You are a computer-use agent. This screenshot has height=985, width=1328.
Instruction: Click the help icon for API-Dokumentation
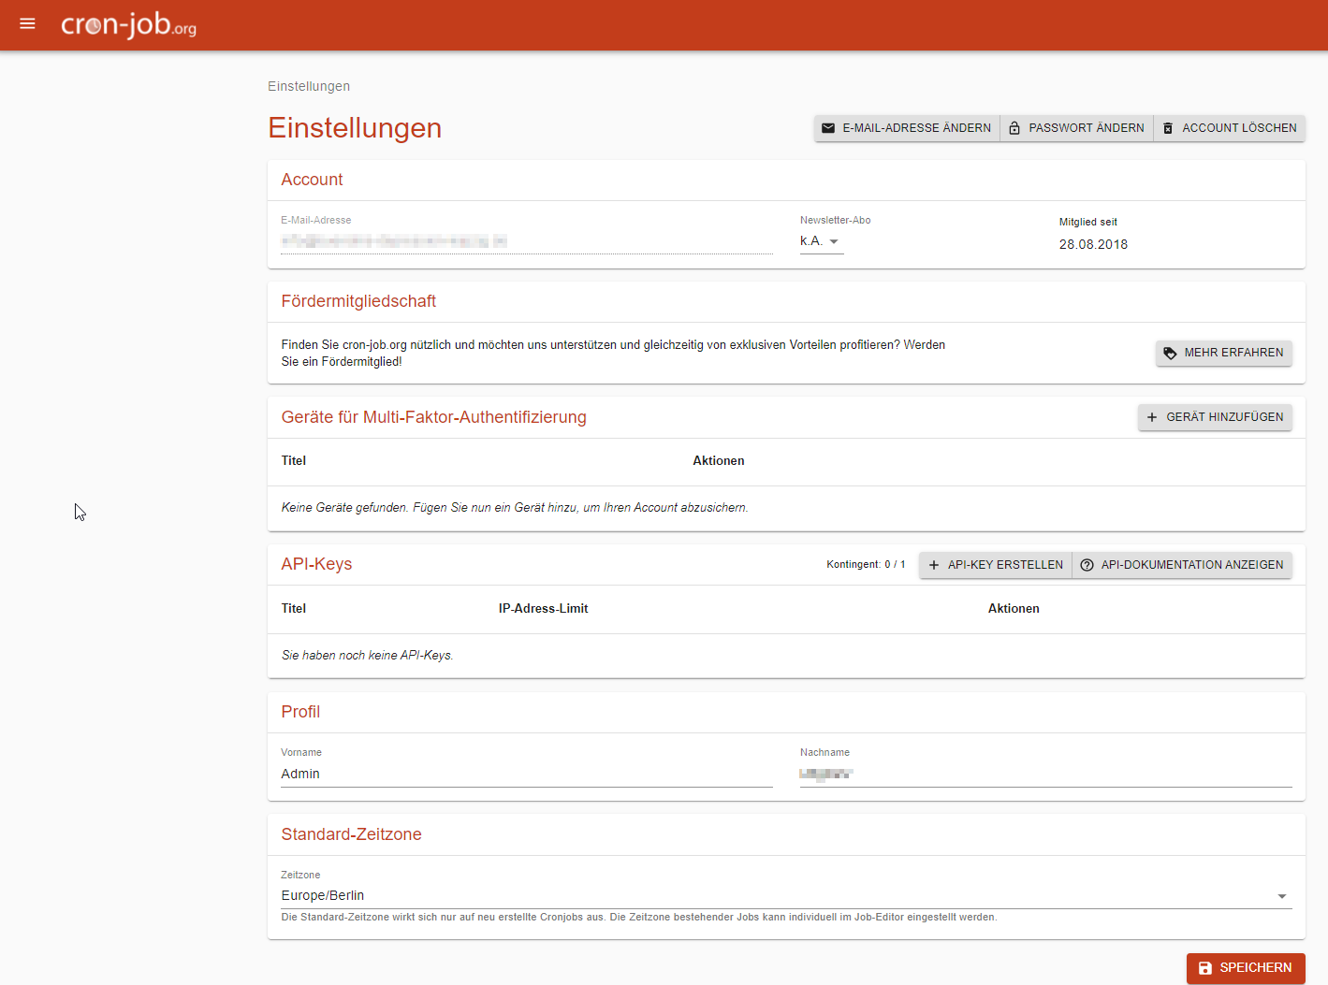point(1087,565)
